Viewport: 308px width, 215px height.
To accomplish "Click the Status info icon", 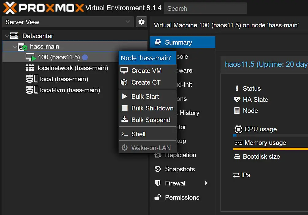I will pyautogui.click(x=237, y=88).
